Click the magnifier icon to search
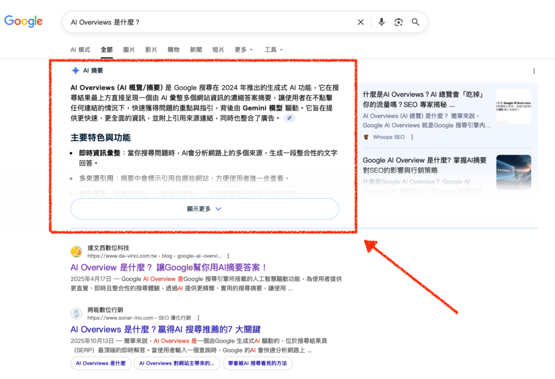Image resolution: width=555 pixels, height=379 pixels. (415, 22)
